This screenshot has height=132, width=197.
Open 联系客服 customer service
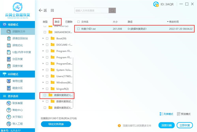17,103
